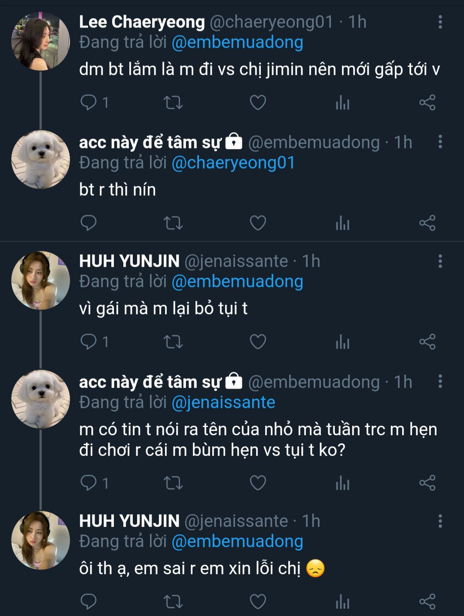Like the 'vì gái mà m lại bỏ tụi t' tweet
Viewport: 464px width, 616px height.
coord(258,342)
